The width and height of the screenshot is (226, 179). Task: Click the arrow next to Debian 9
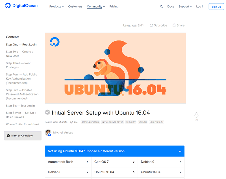(x=180, y=162)
